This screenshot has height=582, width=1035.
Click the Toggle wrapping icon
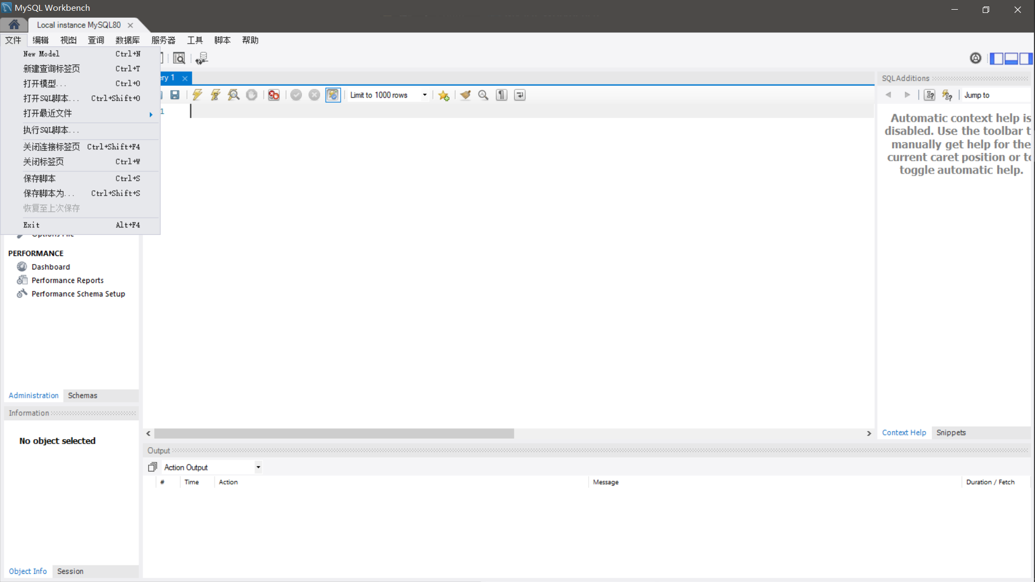click(x=520, y=94)
